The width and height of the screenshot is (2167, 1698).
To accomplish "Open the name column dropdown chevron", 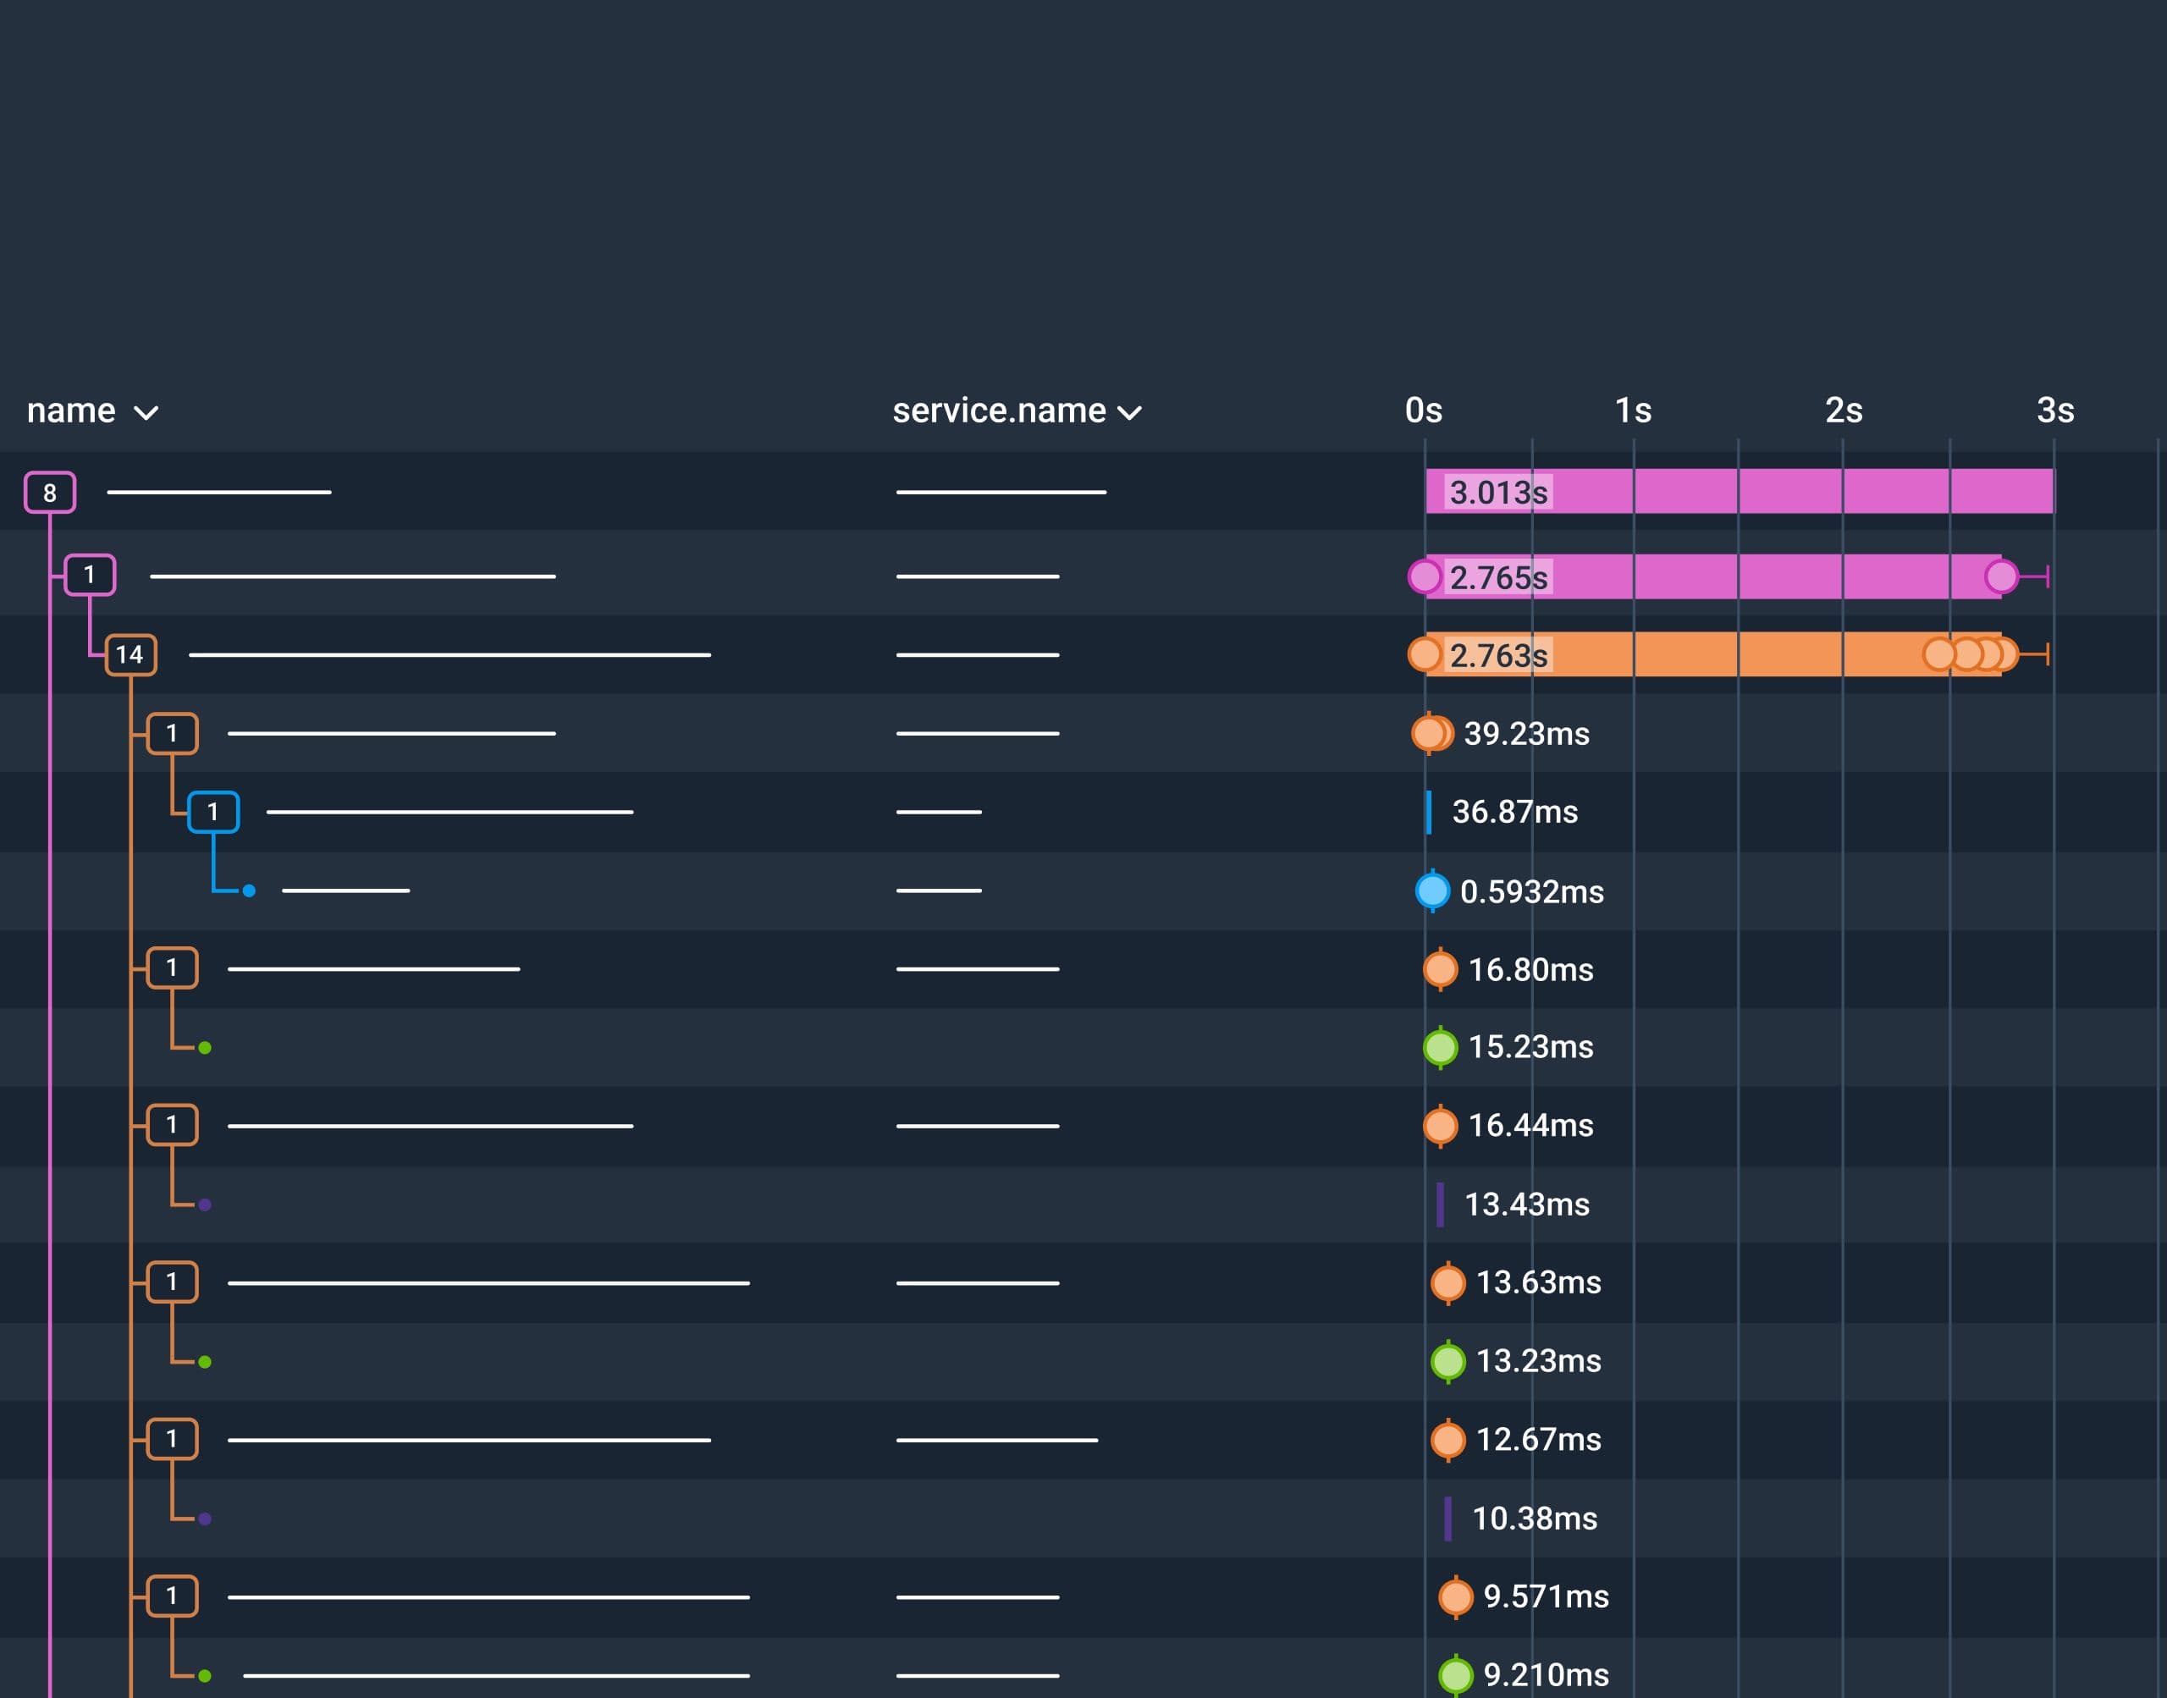I will click(146, 412).
